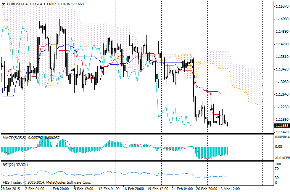The width and height of the screenshot is (290, 192).
Task: Select the 28 Jan 2015 date label
Action: point(10,189)
